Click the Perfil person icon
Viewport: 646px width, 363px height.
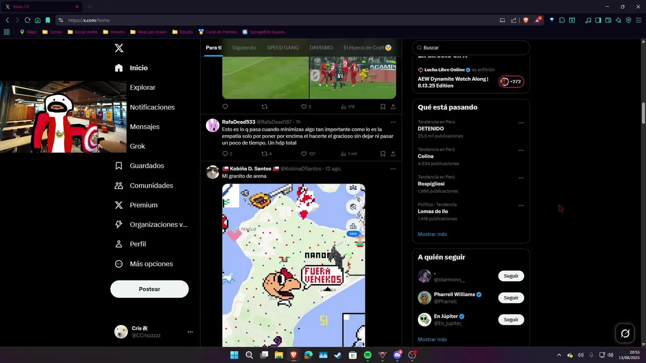(119, 244)
